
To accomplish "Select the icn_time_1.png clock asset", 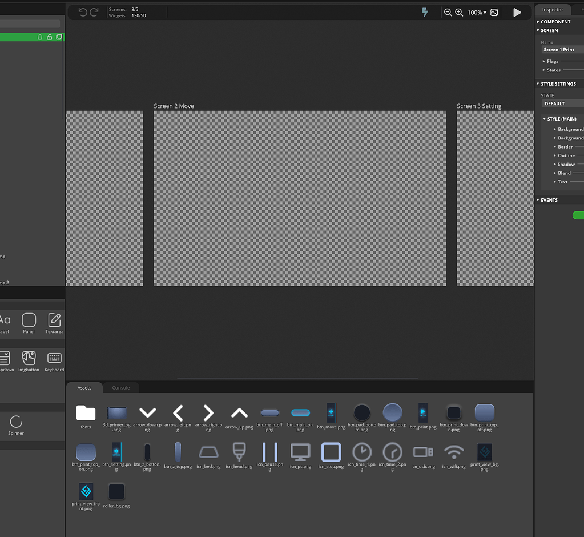I will [x=362, y=457].
